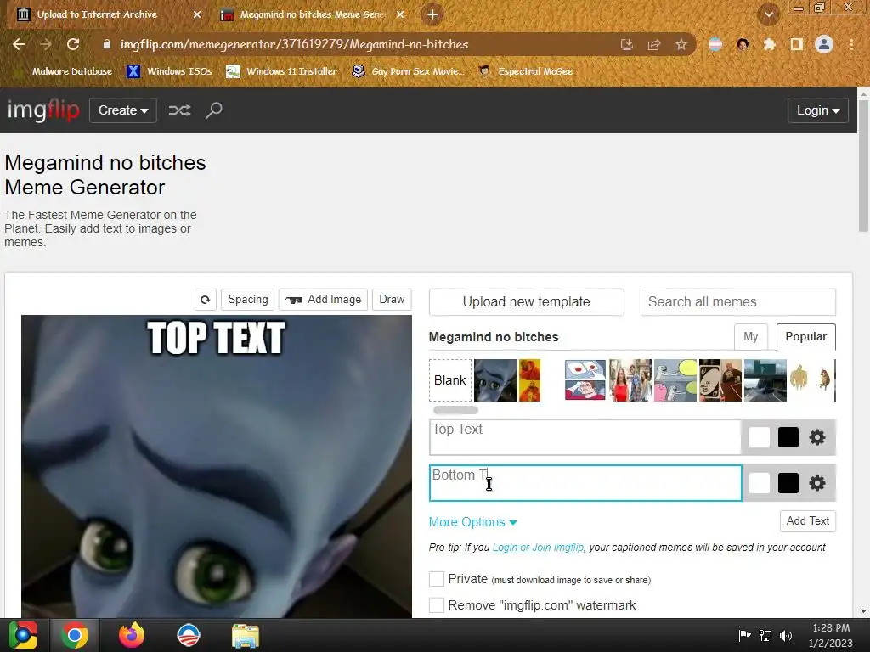
Task: Reload the current page
Action: pyautogui.click(x=73, y=44)
